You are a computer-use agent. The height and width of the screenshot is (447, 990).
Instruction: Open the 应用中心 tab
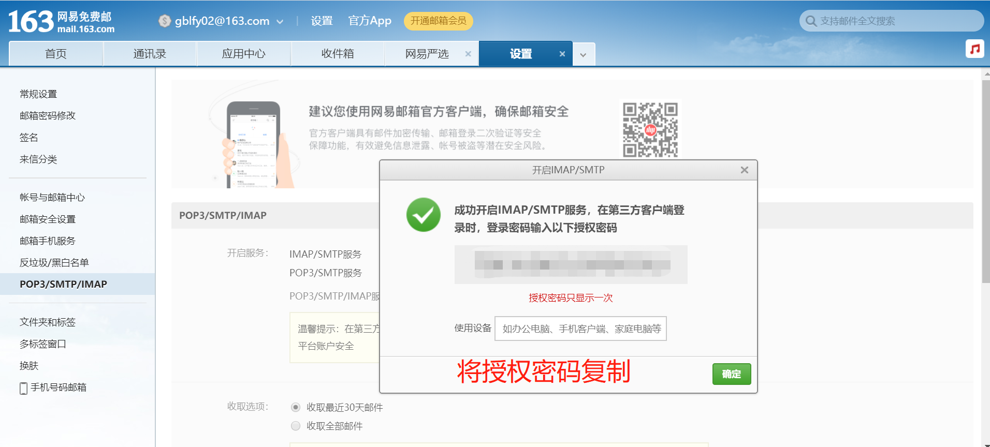[x=243, y=54]
